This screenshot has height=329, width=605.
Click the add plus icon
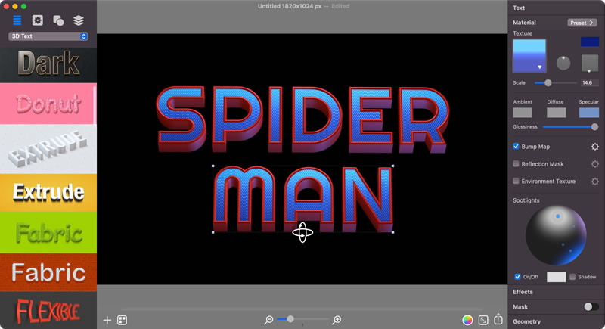tap(107, 320)
